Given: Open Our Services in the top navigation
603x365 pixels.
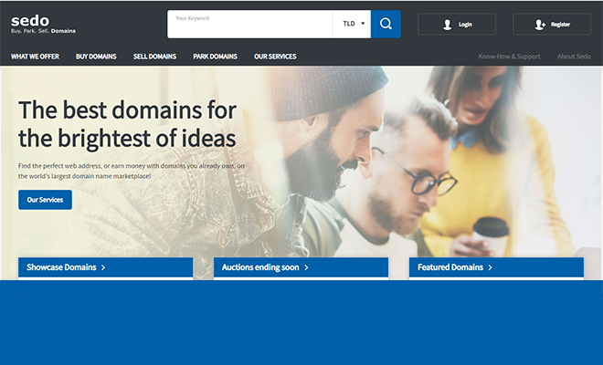Looking at the screenshot, I should coord(273,57).
